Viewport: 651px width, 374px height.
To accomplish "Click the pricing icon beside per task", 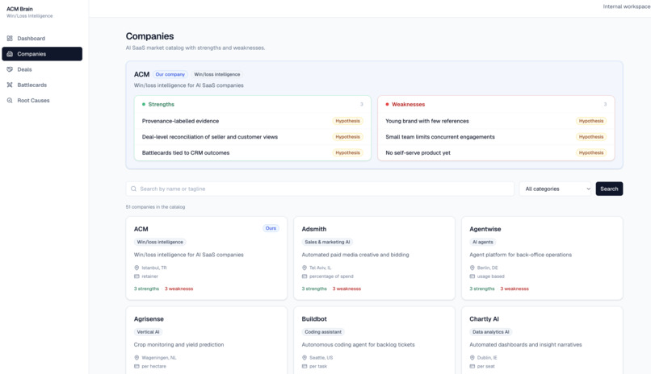I will pyautogui.click(x=304, y=366).
